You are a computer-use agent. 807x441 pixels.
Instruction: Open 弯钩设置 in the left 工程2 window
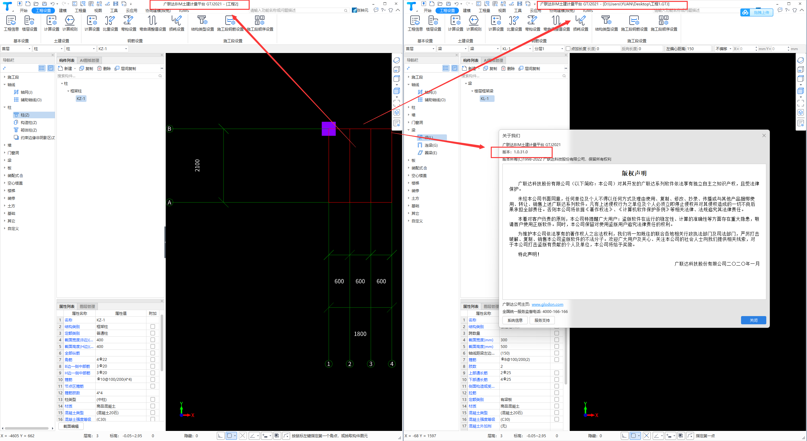click(x=128, y=23)
